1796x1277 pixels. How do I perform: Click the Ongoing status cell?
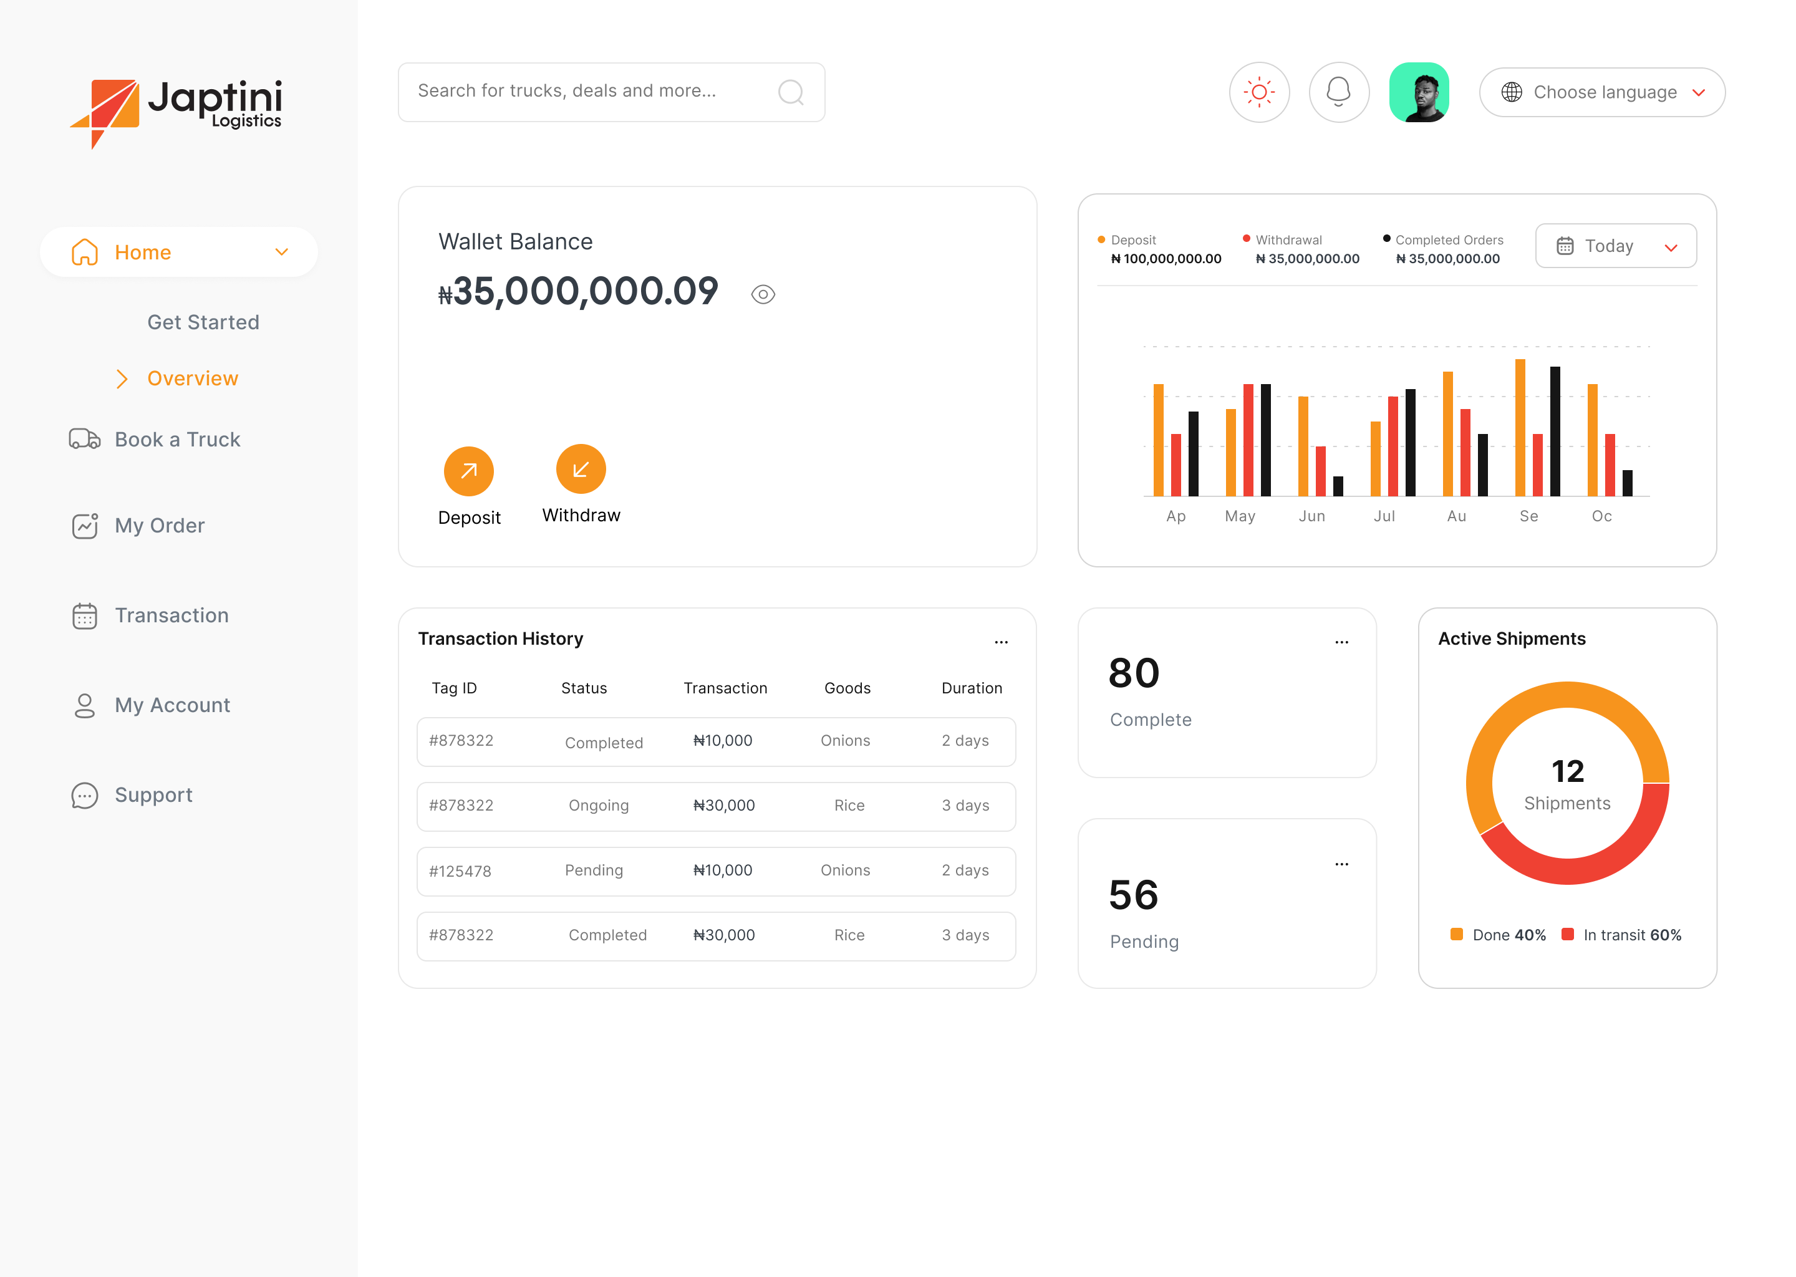click(x=599, y=805)
